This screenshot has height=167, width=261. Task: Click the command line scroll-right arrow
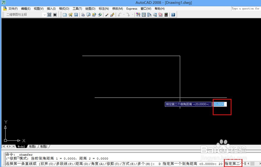click(260, 164)
